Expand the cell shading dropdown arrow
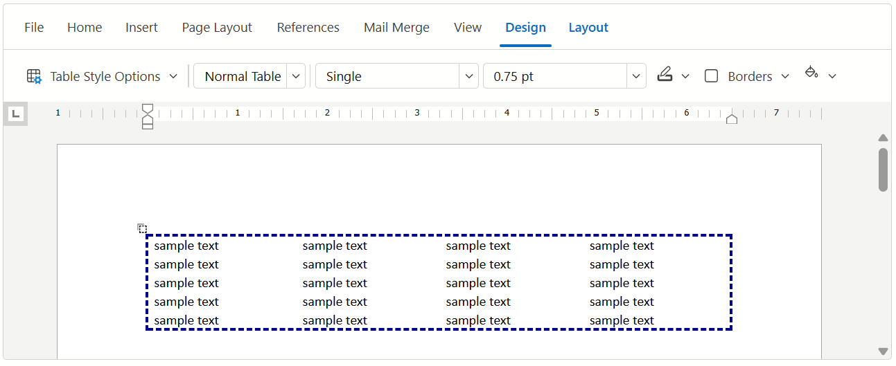 coord(832,76)
